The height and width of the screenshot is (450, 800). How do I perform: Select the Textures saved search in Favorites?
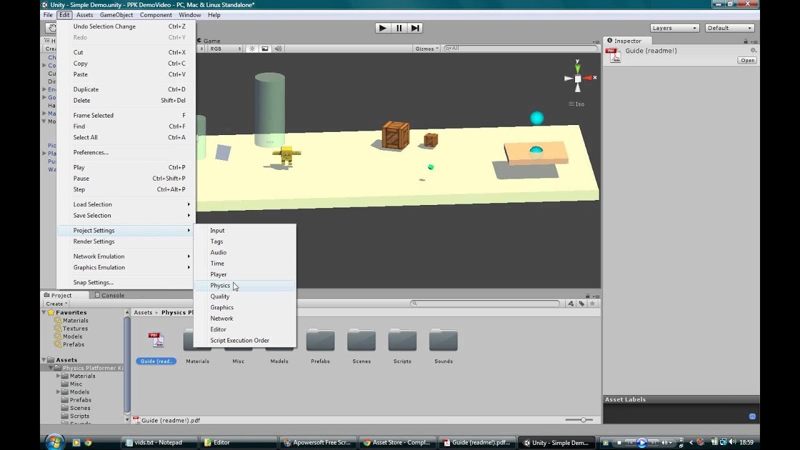tap(75, 329)
